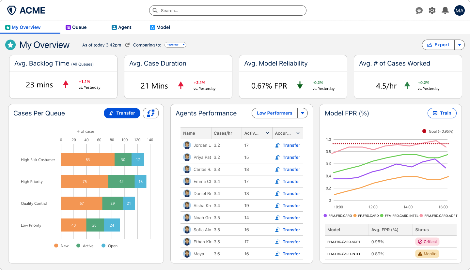Switch to the Model tab
Screen dimensions: 470x270
pyautogui.click(x=160, y=27)
